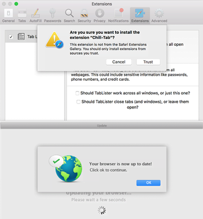Click 'Your browser is now up to date!' text
Screen dimensions: 203x219
pyautogui.click(x=121, y=164)
